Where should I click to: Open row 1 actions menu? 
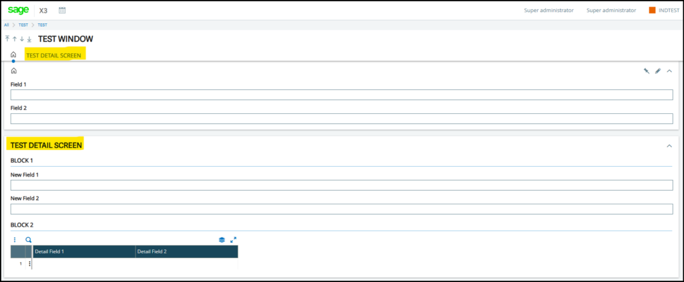(x=29, y=264)
